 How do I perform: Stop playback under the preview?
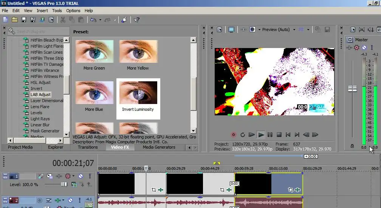(x=279, y=135)
